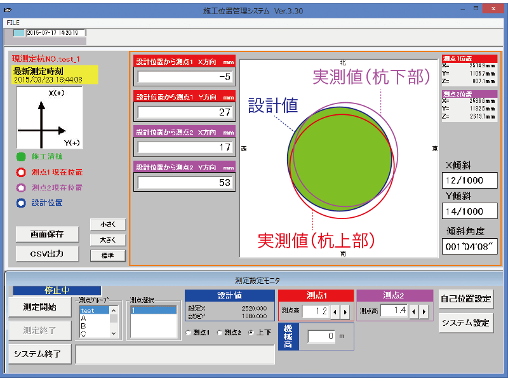Click the application icon in the title bar

[x=8, y=10]
